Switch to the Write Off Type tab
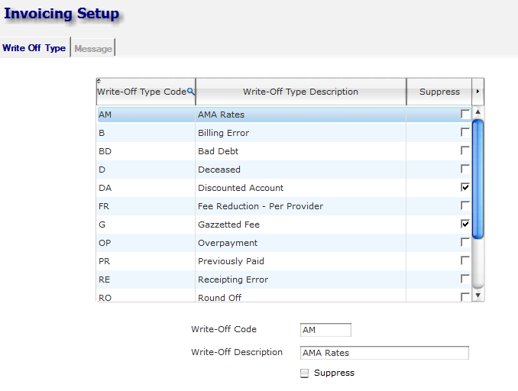Screen dimensions: 518x391 coord(34,48)
